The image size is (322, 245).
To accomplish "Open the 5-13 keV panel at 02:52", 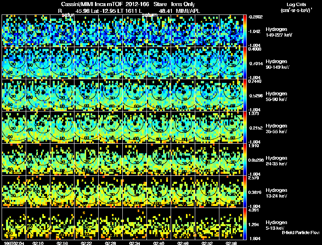I will [207, 224].
